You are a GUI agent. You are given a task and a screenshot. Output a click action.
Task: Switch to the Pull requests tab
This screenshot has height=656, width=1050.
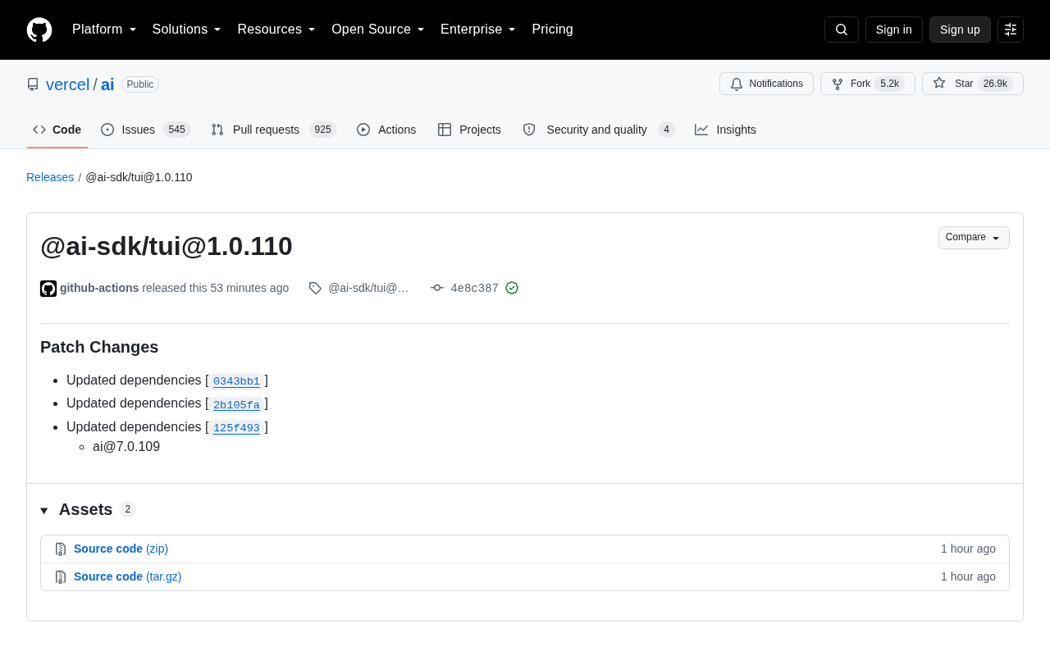pos(274,130)
